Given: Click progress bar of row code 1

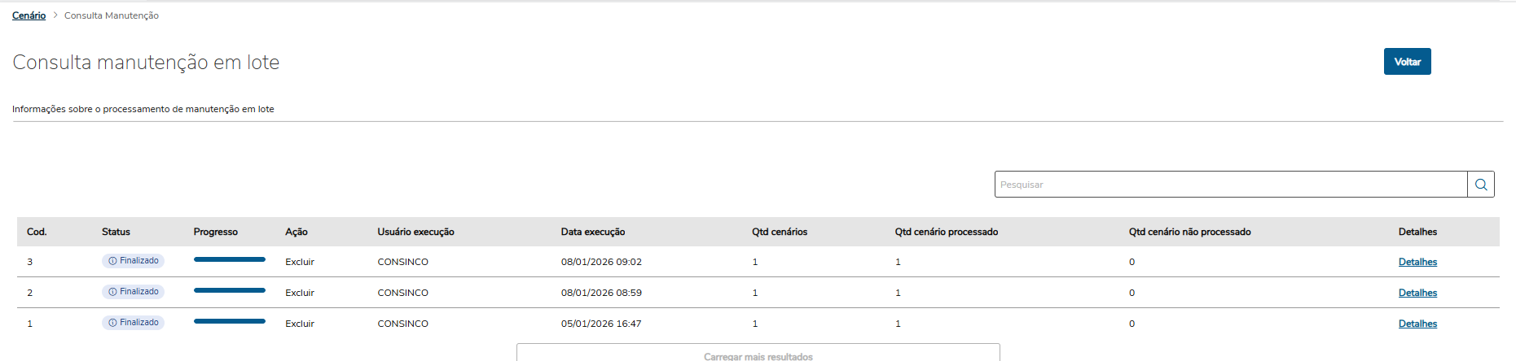Looking at the screenshot, I should tap(230, 321).
